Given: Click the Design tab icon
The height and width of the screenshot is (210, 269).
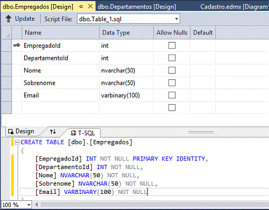Looking at the screenshot, I should tap(10, 131).
